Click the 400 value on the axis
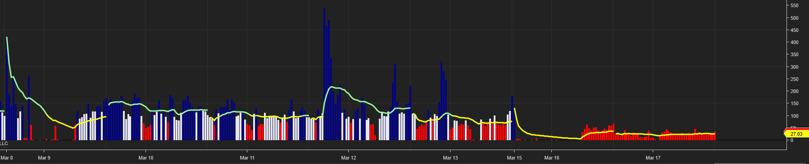The height and width of the screenshot is (164, 809). click(795, 42)
